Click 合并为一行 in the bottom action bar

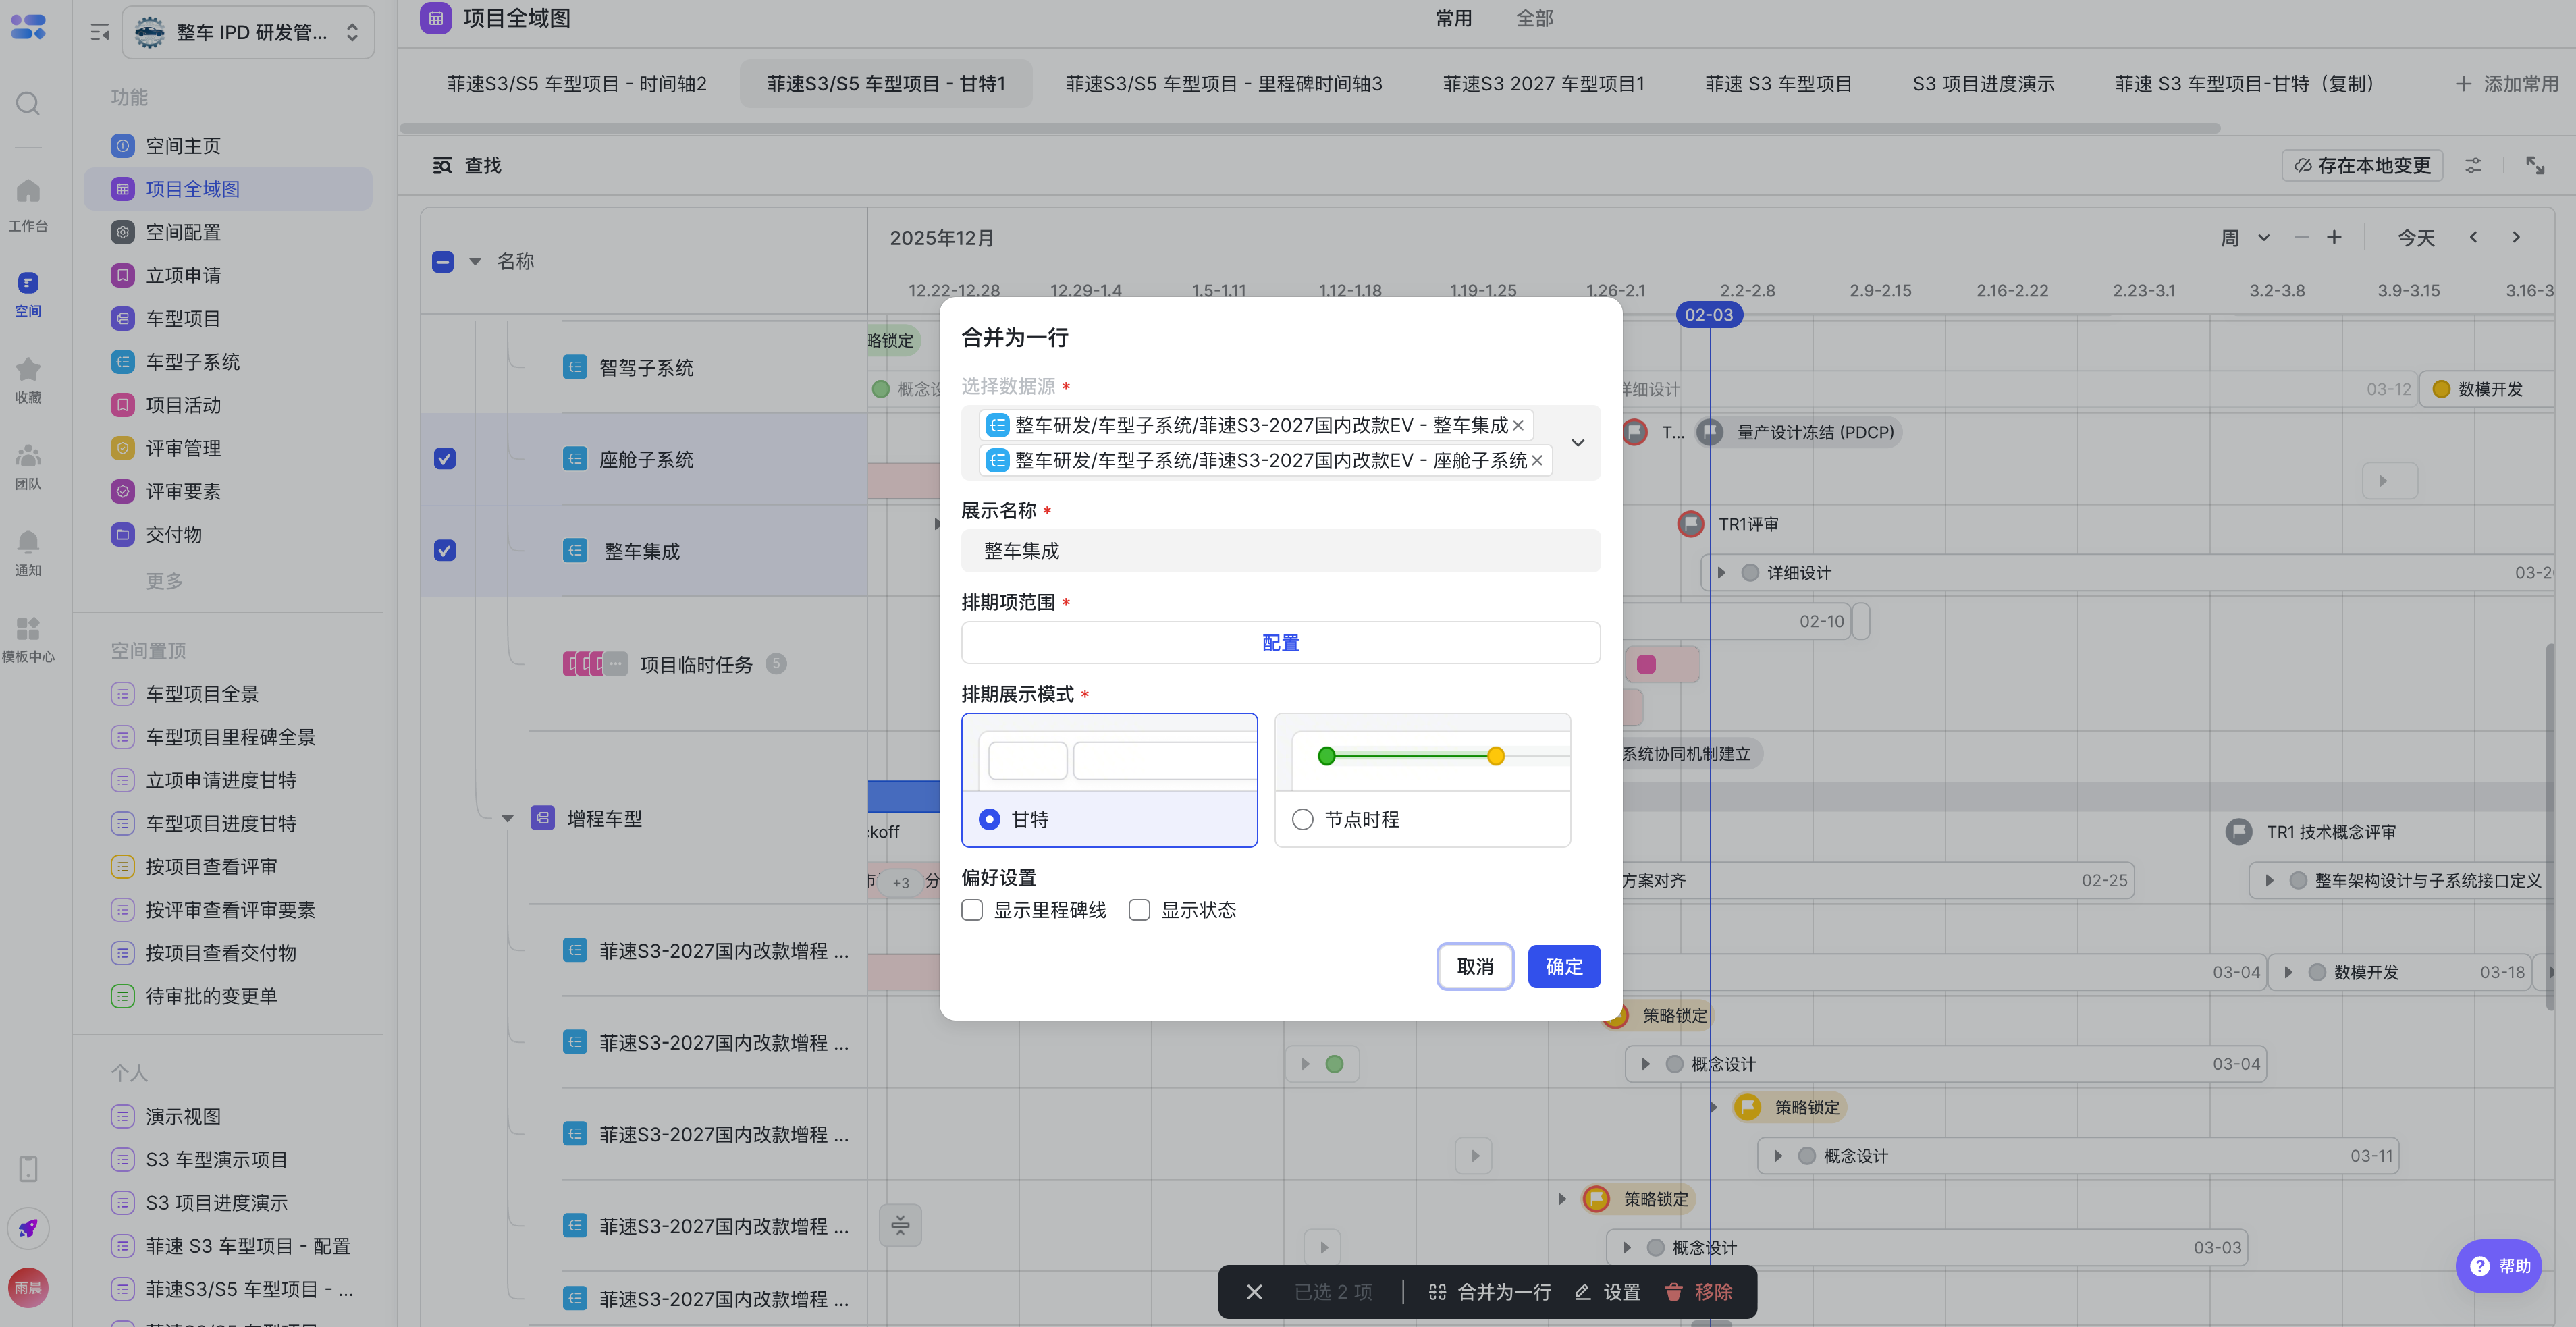pyautogui.click(x=1490, y=1292)
